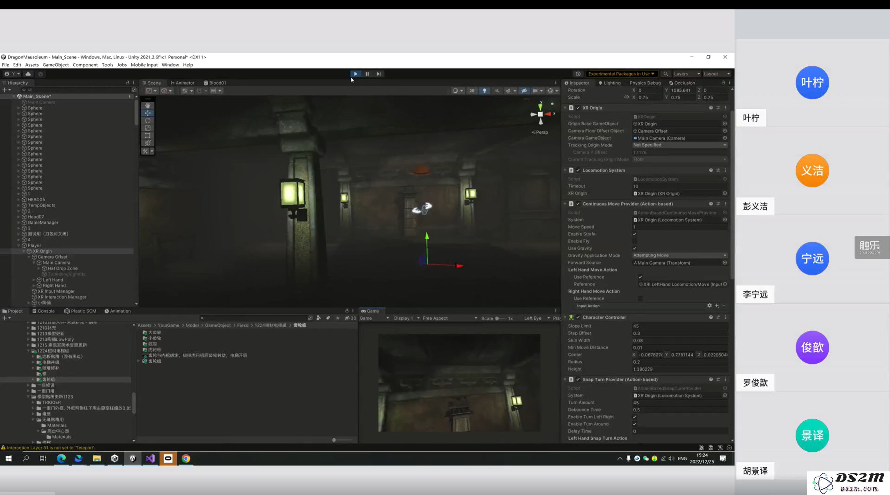Switch to the Animation tab

(x=118, y=311)
